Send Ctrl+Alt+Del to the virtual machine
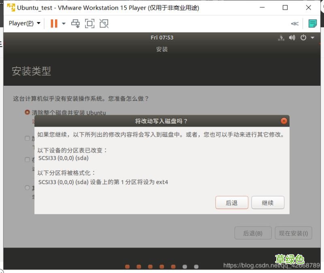This screenshot has width=324, height=273. tap(75, 23)
